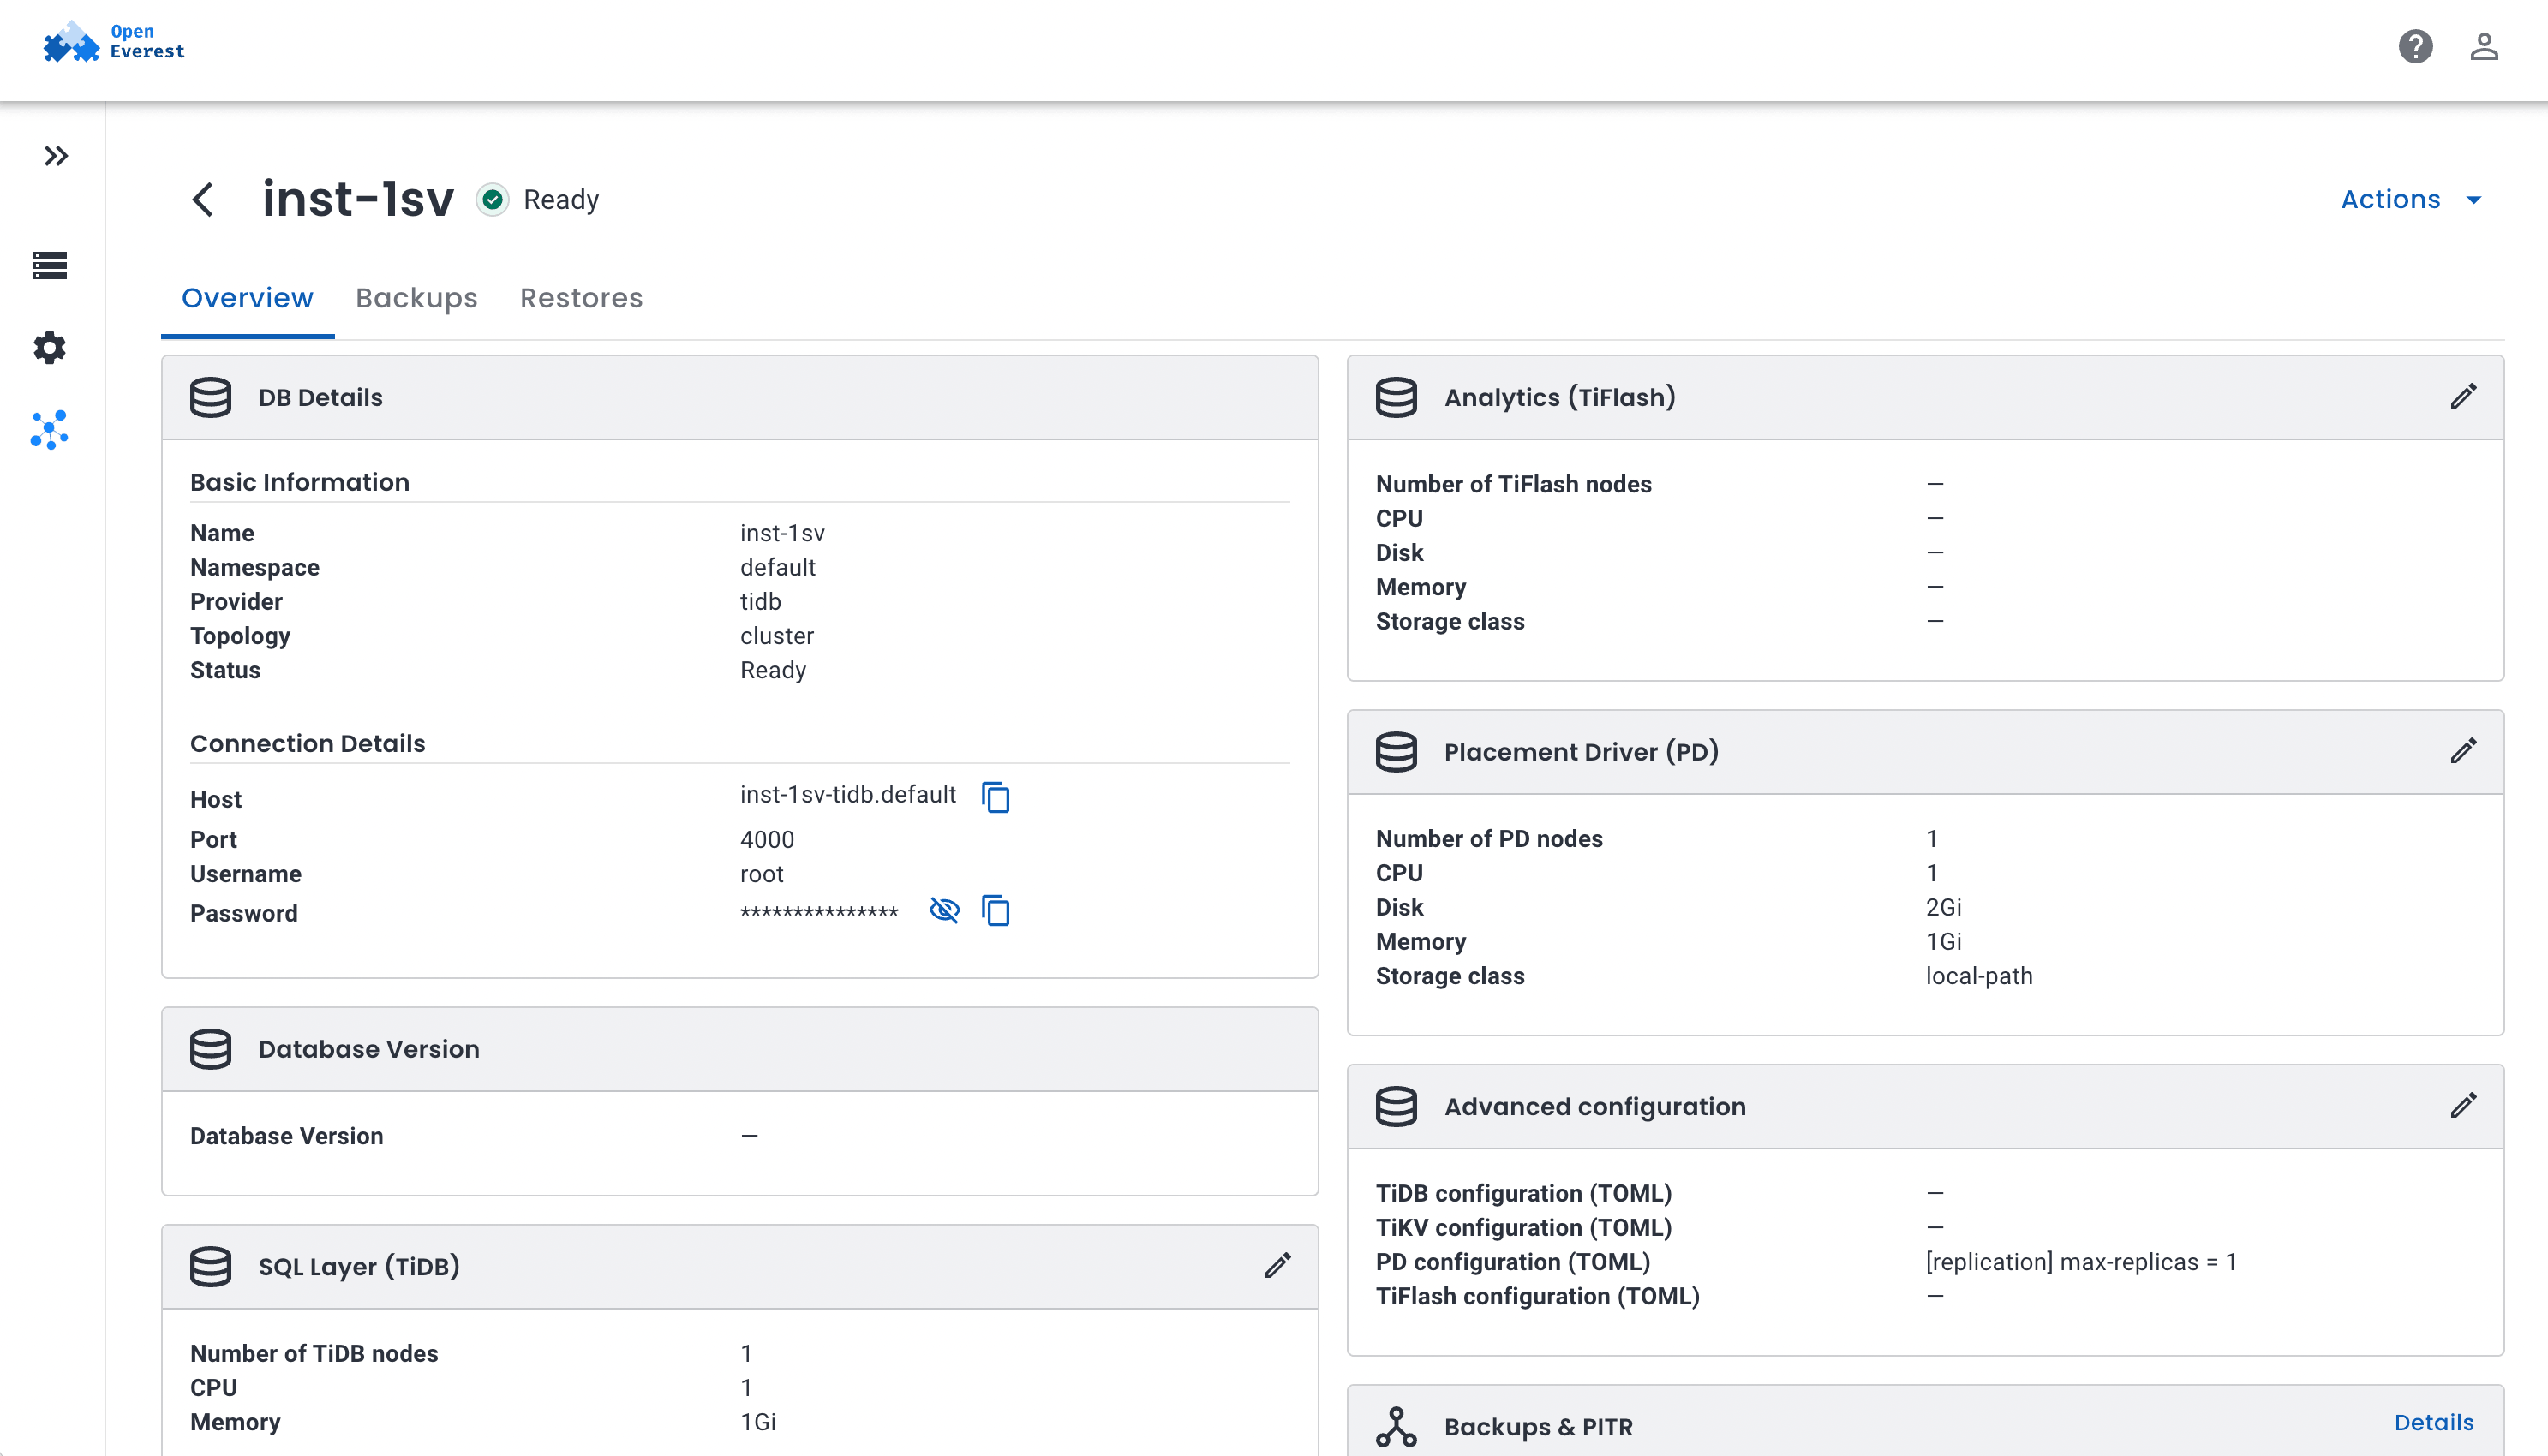
Task: Click the DB Details database icon
Action: (x=210, y=397)
